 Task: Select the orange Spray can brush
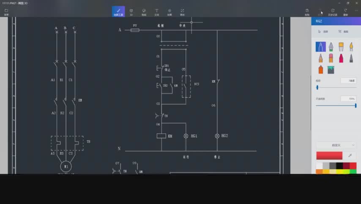pos(320,69)
